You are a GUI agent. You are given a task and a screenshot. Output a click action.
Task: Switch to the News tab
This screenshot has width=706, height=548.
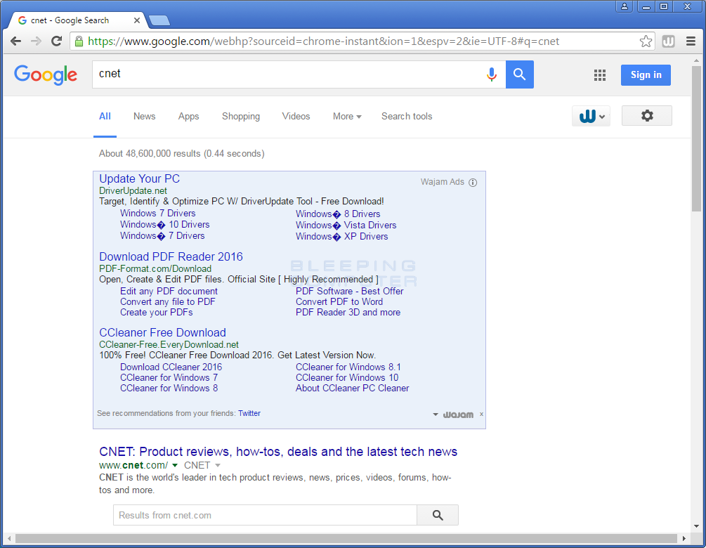pyautogui.click(x=144, y=116)
